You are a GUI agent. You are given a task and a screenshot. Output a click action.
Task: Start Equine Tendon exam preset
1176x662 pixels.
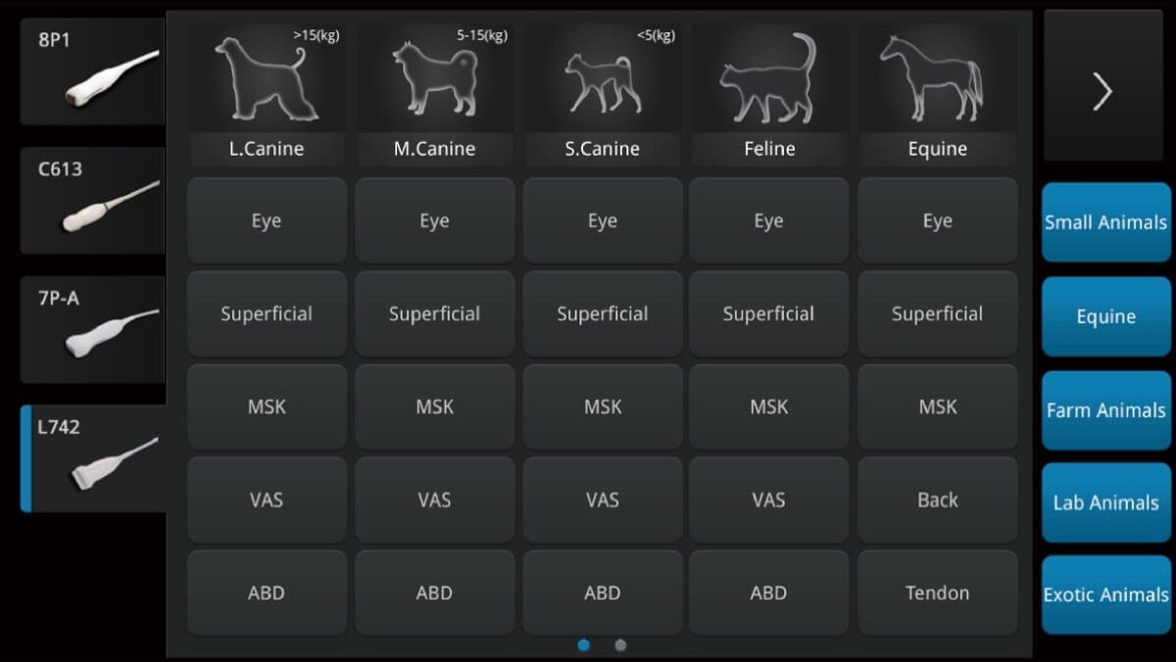tap(937, 592)
